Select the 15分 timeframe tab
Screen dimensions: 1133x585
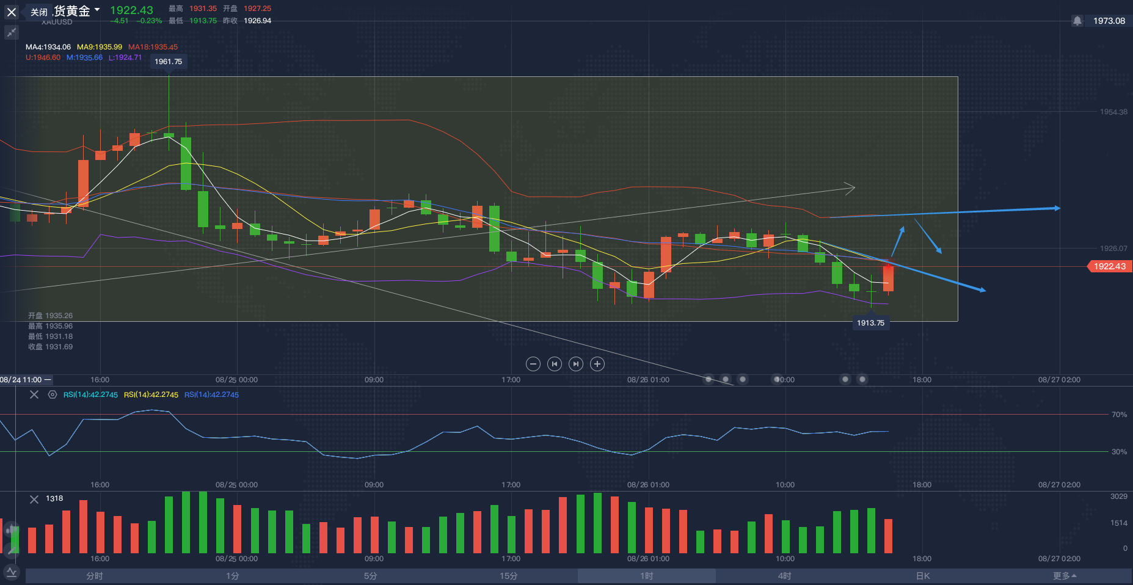pyautogui.click(x=508, y=576)
